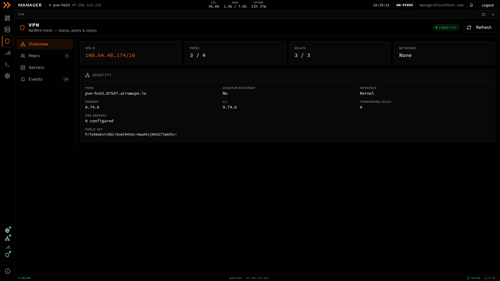Click the globe status icon
This screenshot has width=500, height=281.
7,231
